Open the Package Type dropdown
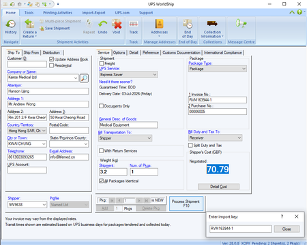307x245 pixels. pyautogui.click(x=244, y=69)
